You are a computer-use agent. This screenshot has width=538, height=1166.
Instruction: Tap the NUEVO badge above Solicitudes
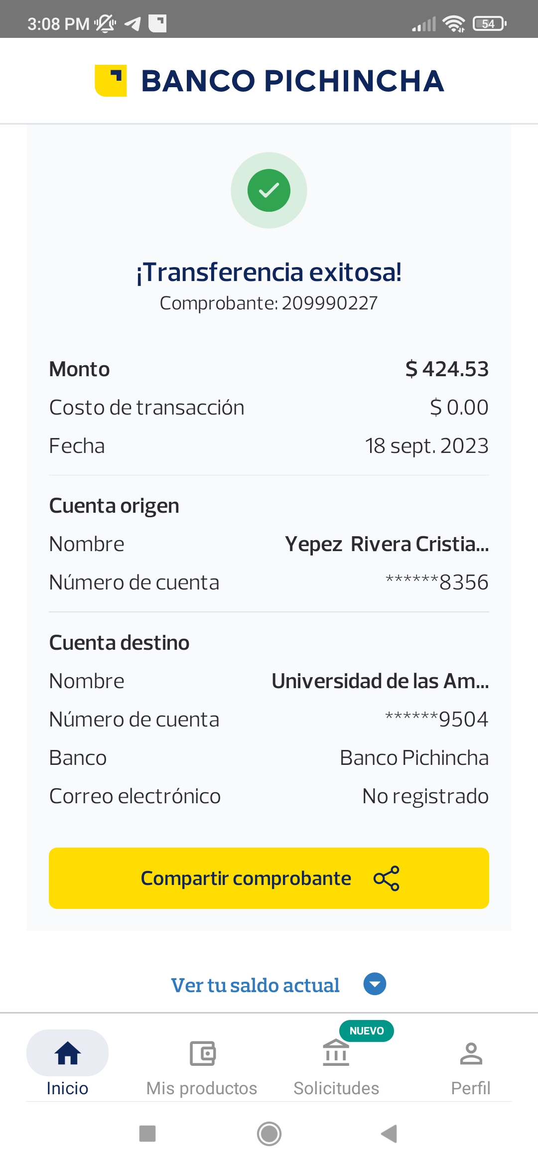click(367, 1031)
